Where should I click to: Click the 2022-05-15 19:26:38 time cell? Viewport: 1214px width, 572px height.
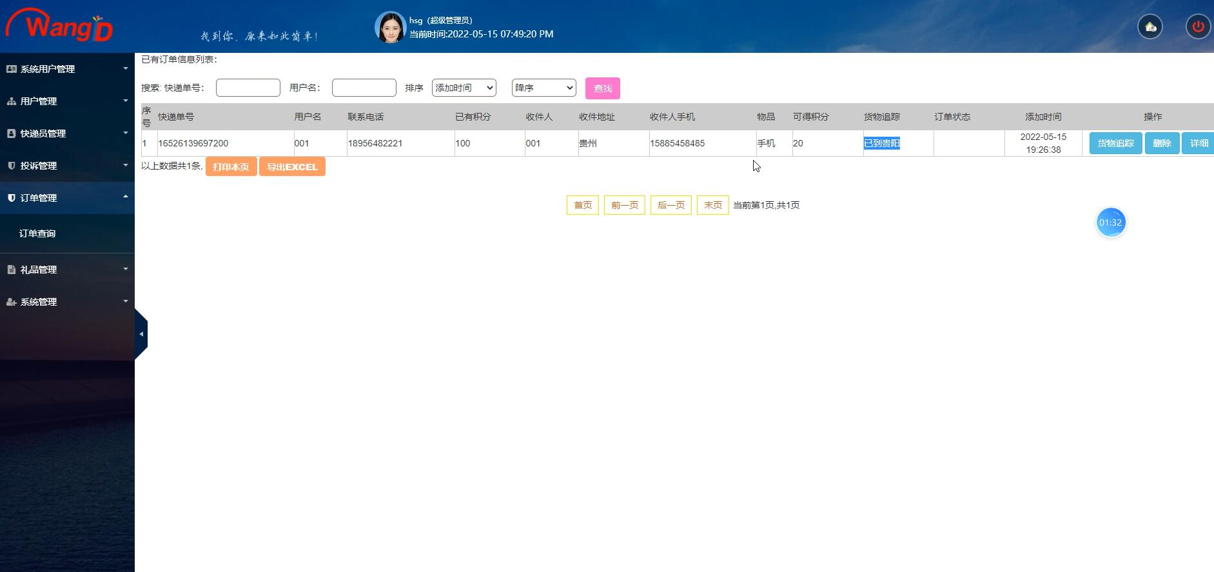[1043, 143]
